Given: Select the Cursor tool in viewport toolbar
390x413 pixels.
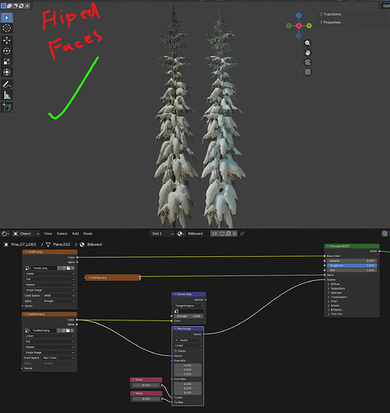Looking at the screenshot, I should [x=7, y=28].
